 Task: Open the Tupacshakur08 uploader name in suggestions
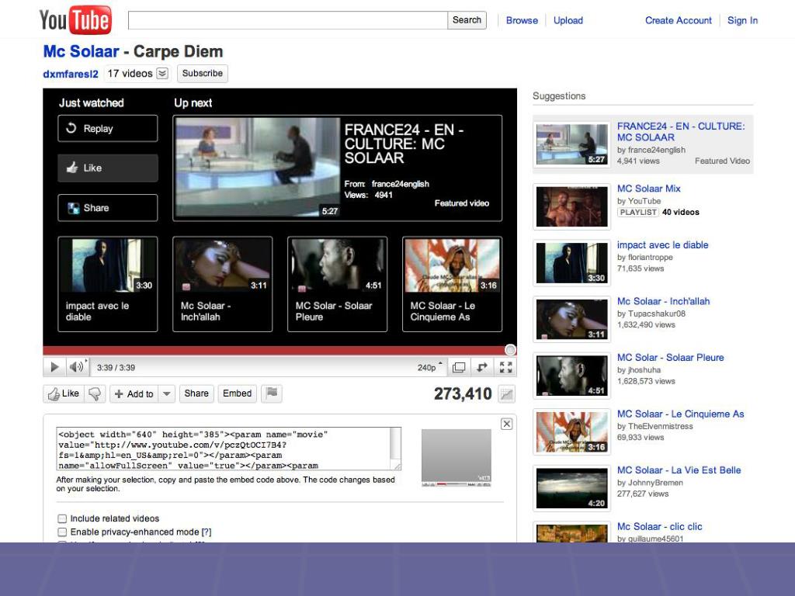point(657,314)
